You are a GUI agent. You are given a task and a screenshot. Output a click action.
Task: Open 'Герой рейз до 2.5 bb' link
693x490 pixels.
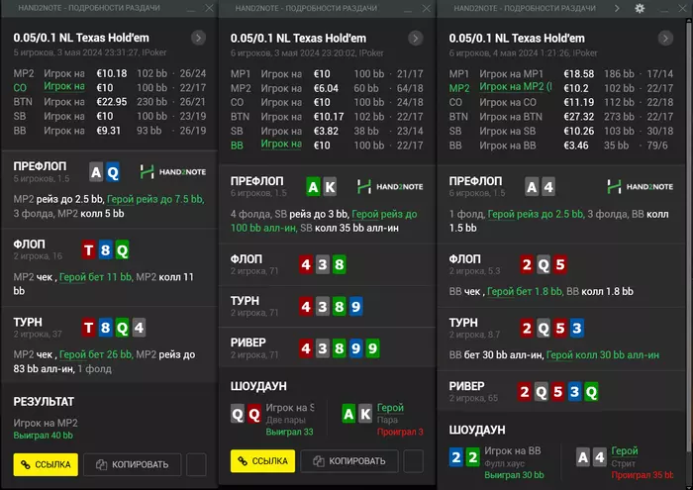pos(536,214)
